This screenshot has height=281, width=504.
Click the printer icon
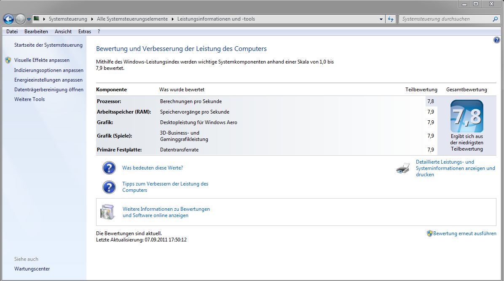pos(403,168)
